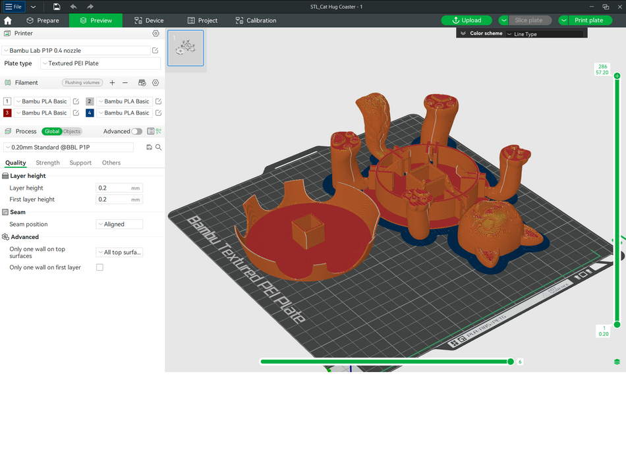Click the Home icon
The width and height of the screenshot is (626, 461).
[8, 20]
